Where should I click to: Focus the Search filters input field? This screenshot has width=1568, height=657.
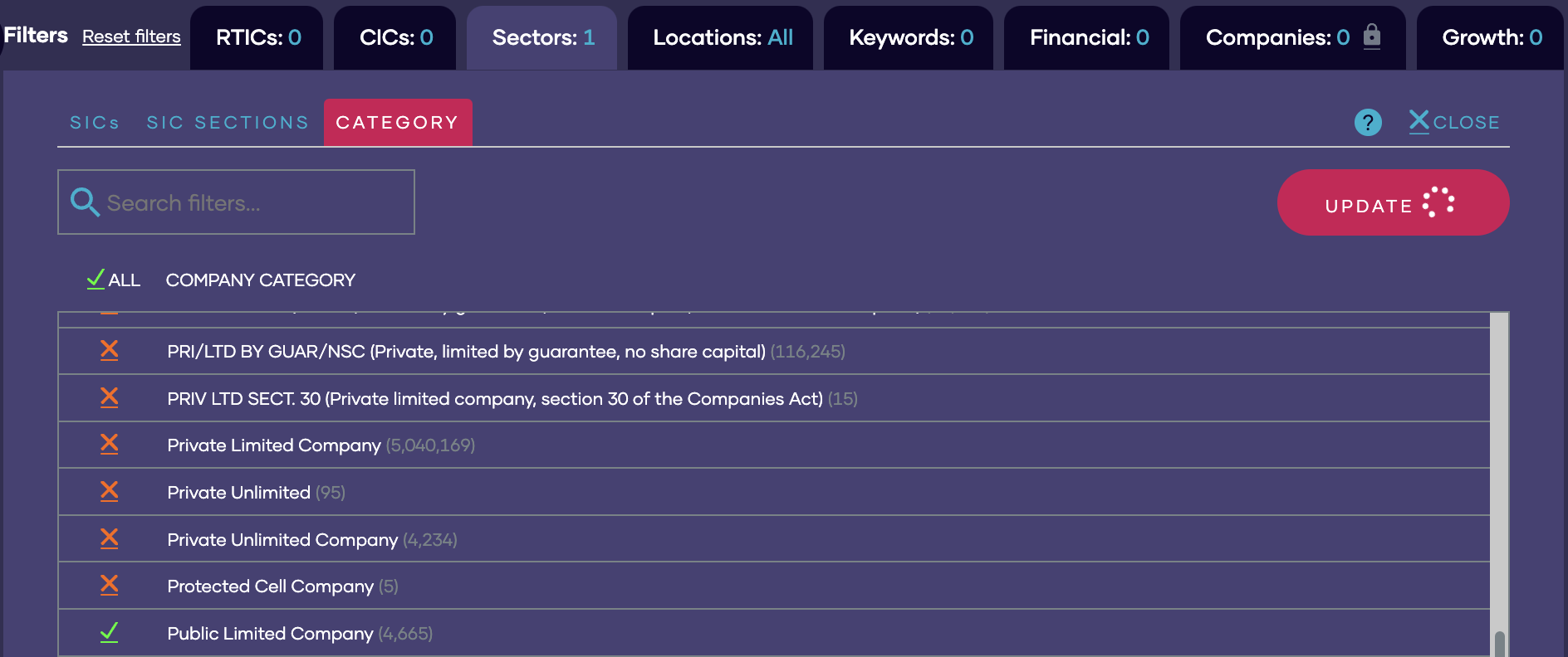click(236, 202)
